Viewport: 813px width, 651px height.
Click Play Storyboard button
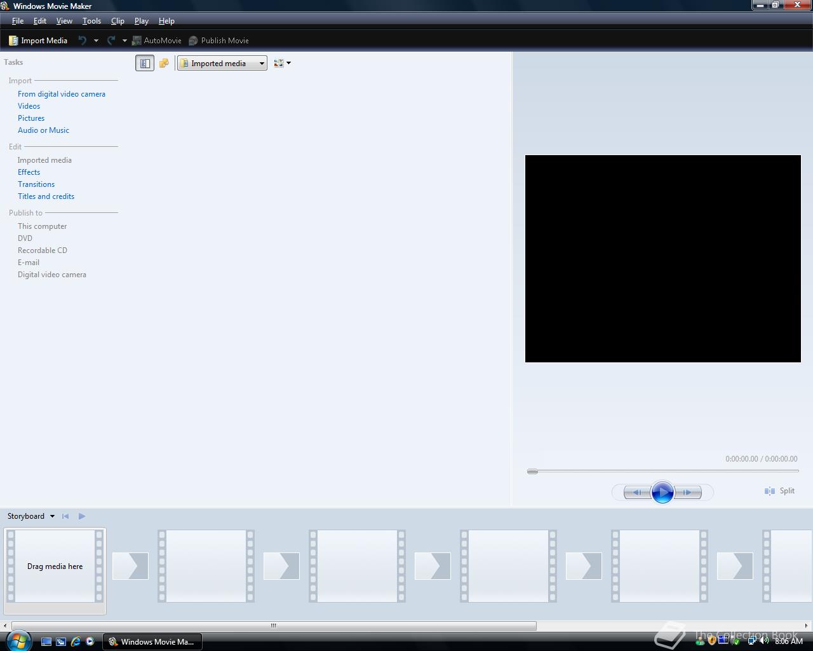(82, 516)
